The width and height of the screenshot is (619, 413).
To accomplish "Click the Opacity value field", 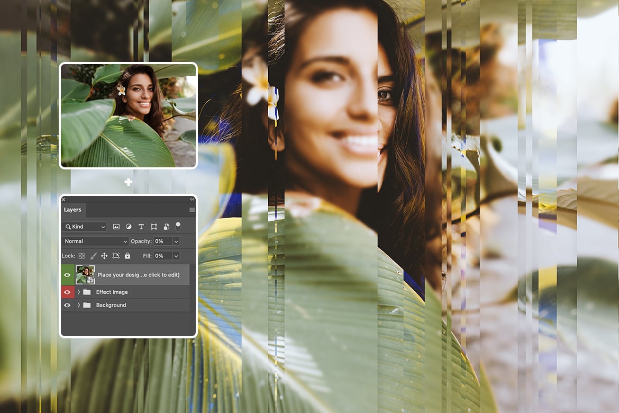I will coord(162,241).
